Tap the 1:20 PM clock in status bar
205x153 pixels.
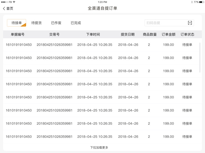pos(102,2)
